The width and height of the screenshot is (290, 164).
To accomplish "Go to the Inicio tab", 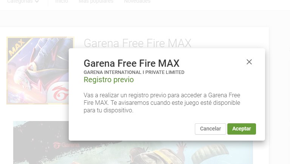I will tap(62, 2).
